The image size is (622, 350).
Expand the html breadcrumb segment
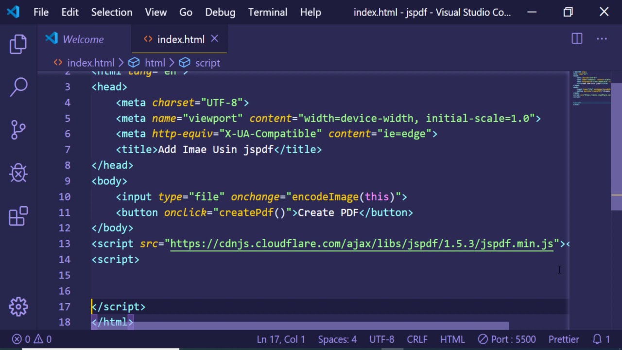click(x=155, y=63)
